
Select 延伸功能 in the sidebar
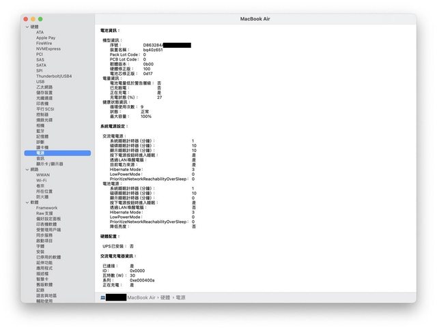coord(44,262)
